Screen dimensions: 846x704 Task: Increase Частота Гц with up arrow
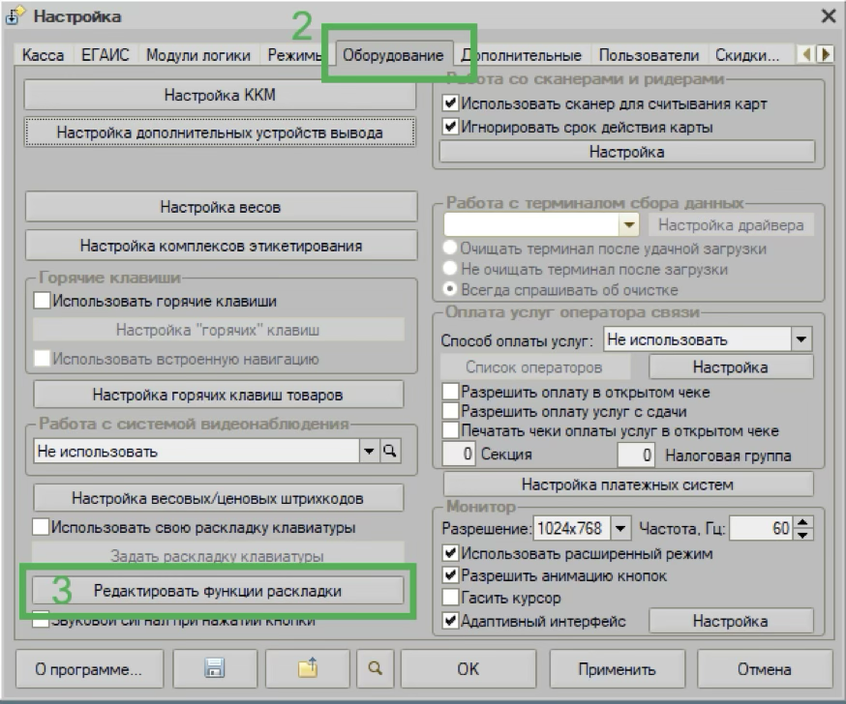tap(802, 522)
